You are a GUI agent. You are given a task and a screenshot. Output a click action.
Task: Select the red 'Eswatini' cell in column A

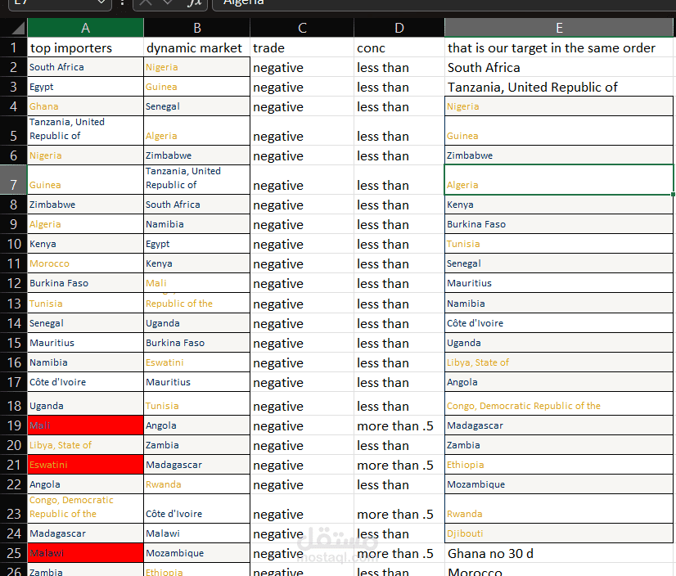[85, 465]
